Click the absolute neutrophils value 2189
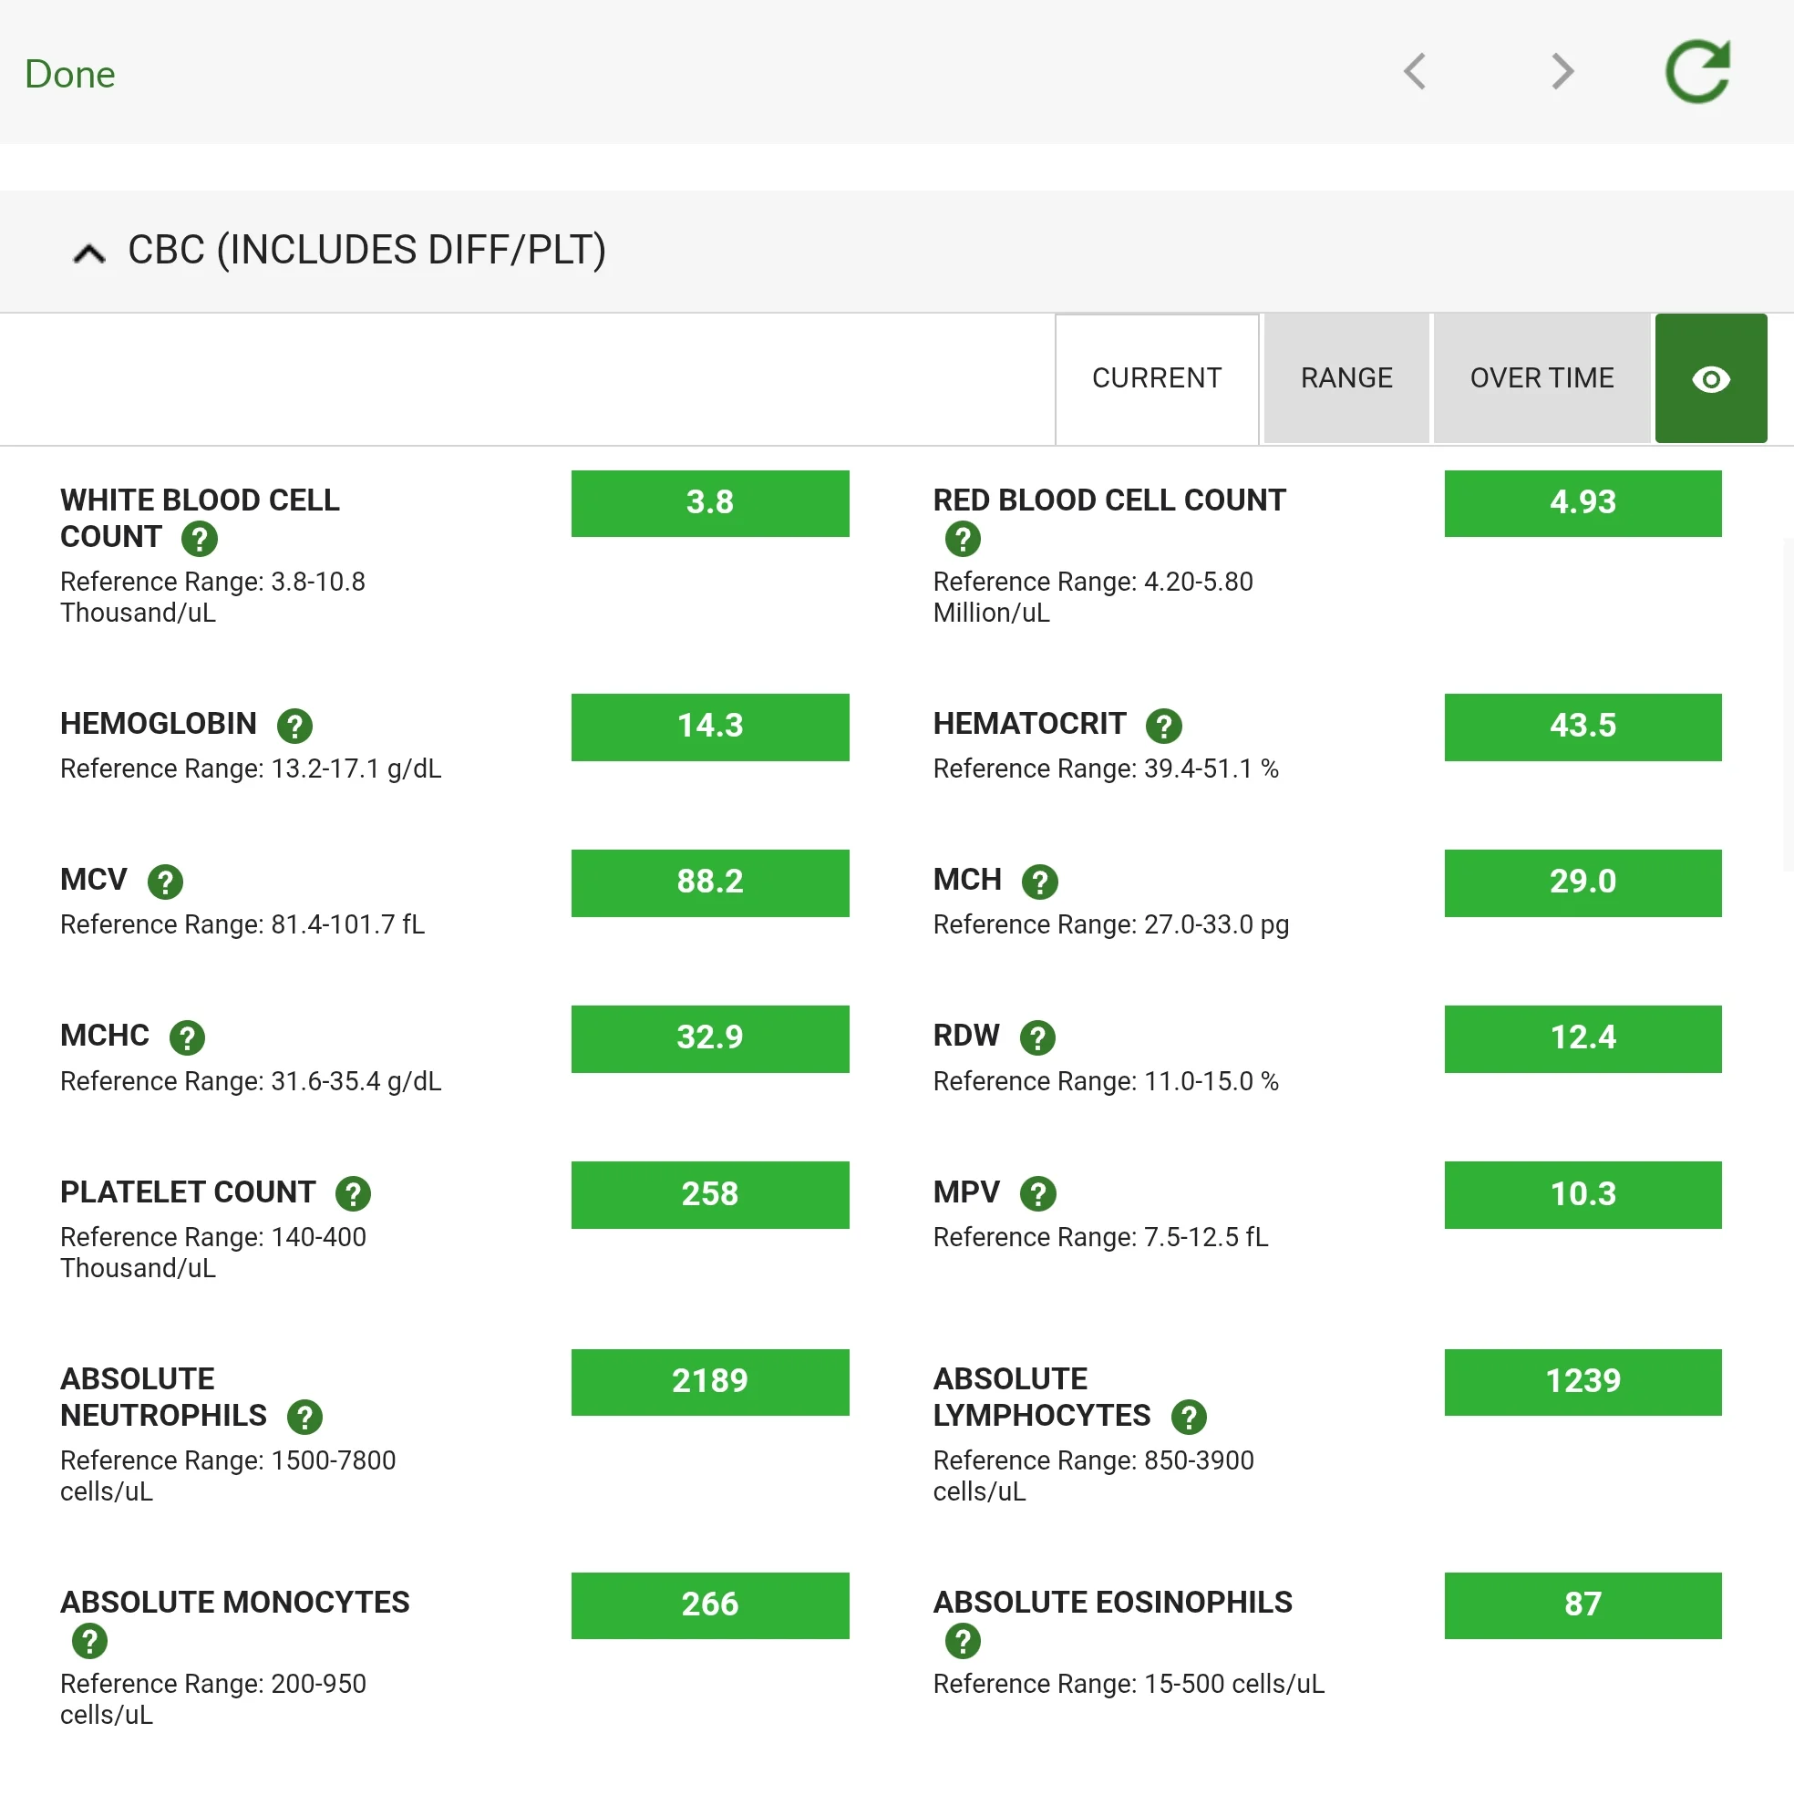The width and height of the screenshot is (1794, 1795). (x=710, y=1382)
